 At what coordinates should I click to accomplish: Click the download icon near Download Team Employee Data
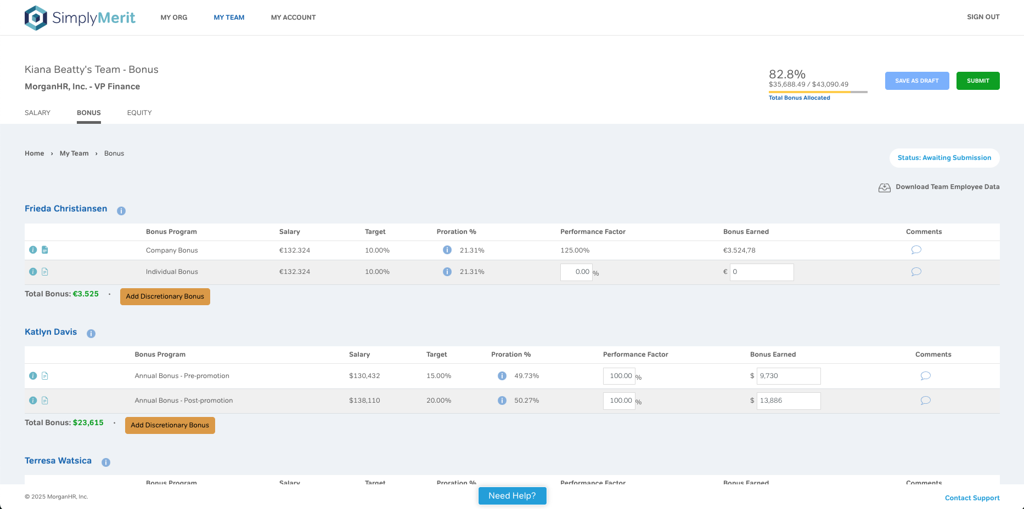pos(884,187)
